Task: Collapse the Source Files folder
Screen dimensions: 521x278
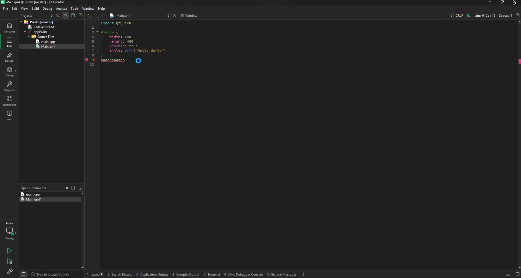Action: click(x=29, y=37)
